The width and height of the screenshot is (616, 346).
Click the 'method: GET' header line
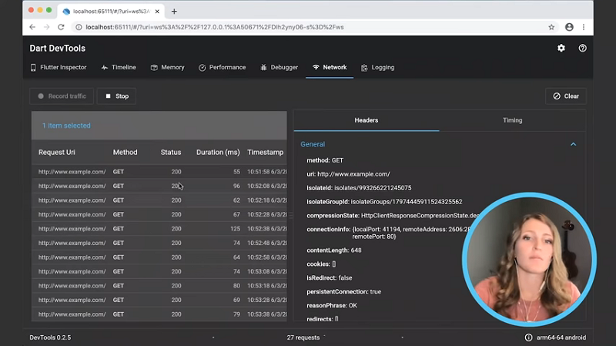[325, 160]
